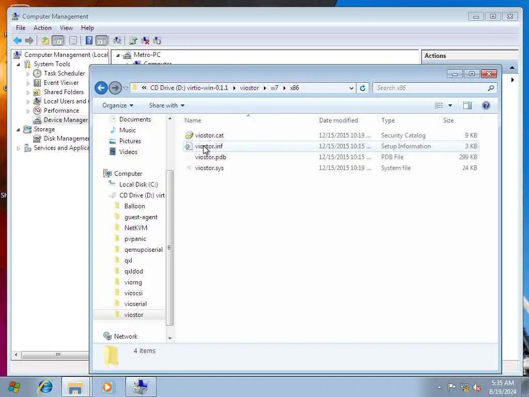Screen dimensions: 529x397
Task: Click the Properties toolbar icon in Computer Management
Action: click(73, 41)
